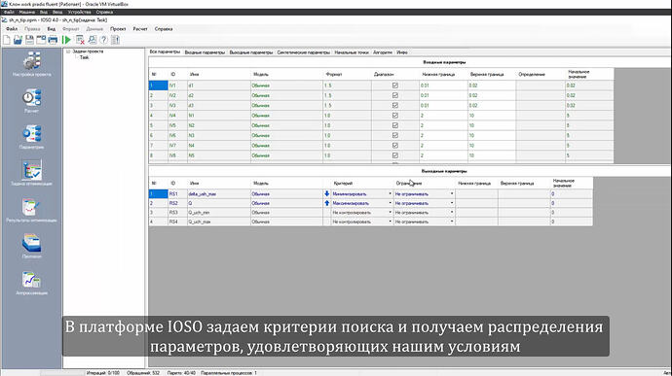Toggle the Диапазон checkbox for parameter d2
Viewport: 672px width, 376px height.
395,95
